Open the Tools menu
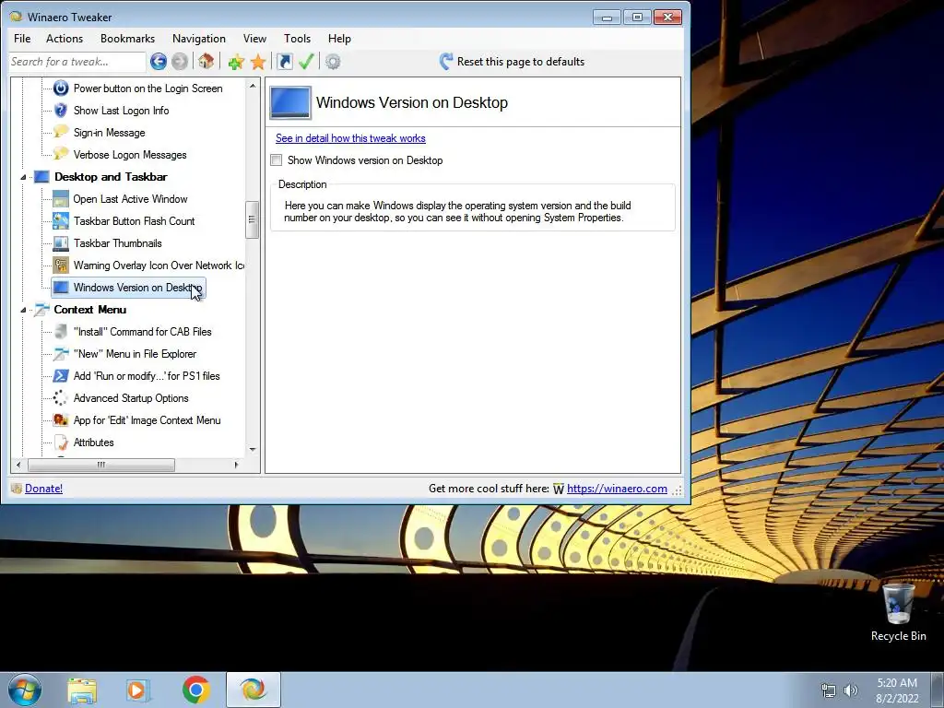Image resolution: width=944 pixels, height=708 pixels. tap(298, 39)
